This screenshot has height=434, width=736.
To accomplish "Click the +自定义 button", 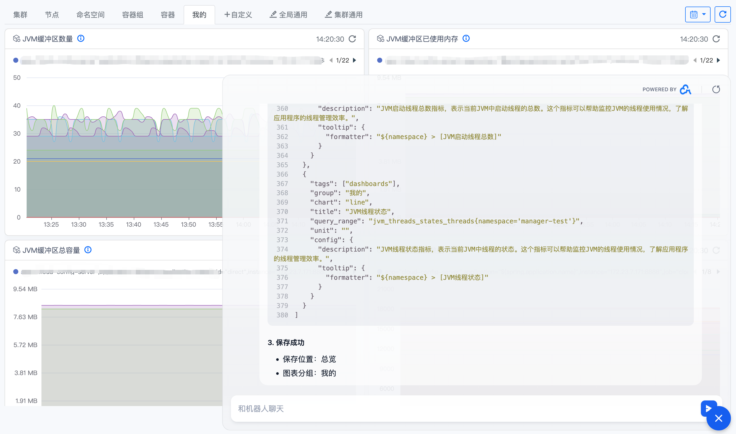I will (238, 15).
